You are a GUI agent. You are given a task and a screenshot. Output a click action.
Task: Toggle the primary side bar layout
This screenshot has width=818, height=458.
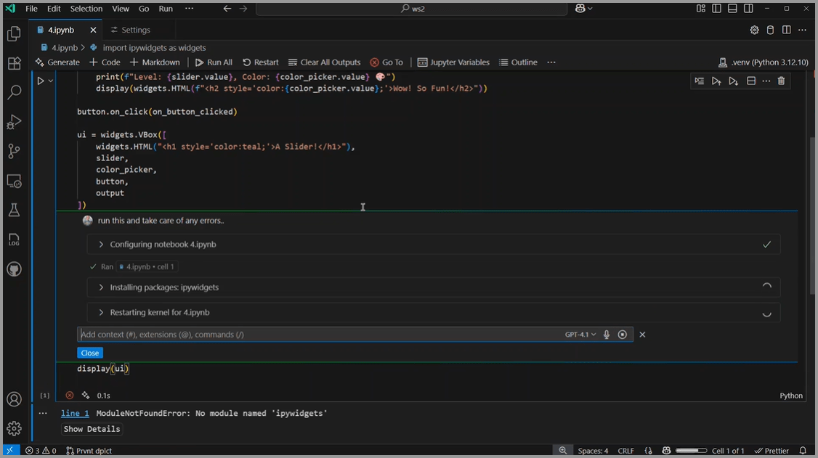(x=716, y=9)
